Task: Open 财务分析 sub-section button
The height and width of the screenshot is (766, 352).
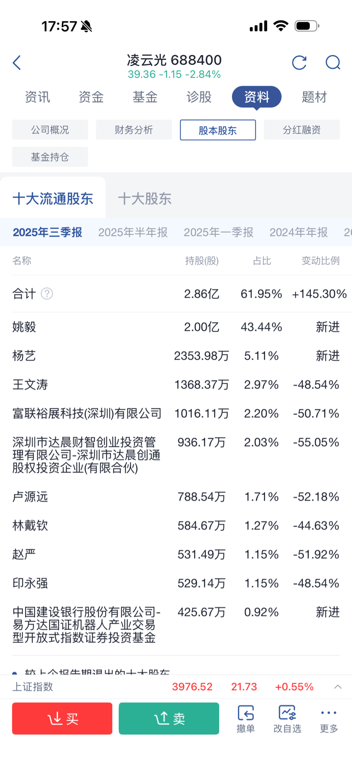Action: [x=134, y=130]
